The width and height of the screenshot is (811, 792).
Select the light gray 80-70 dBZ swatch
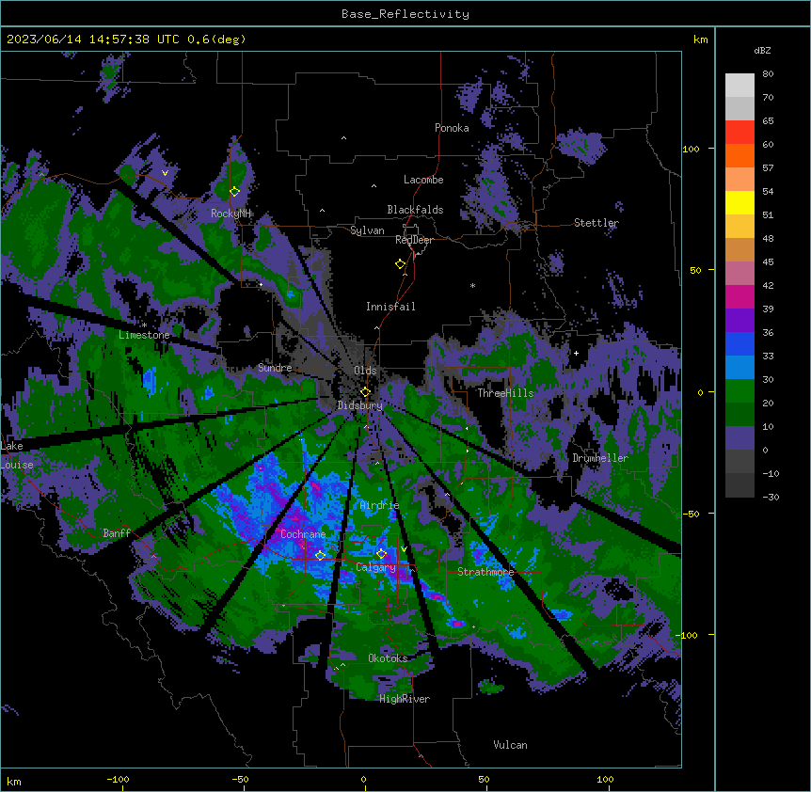click(x=739, y=86)
